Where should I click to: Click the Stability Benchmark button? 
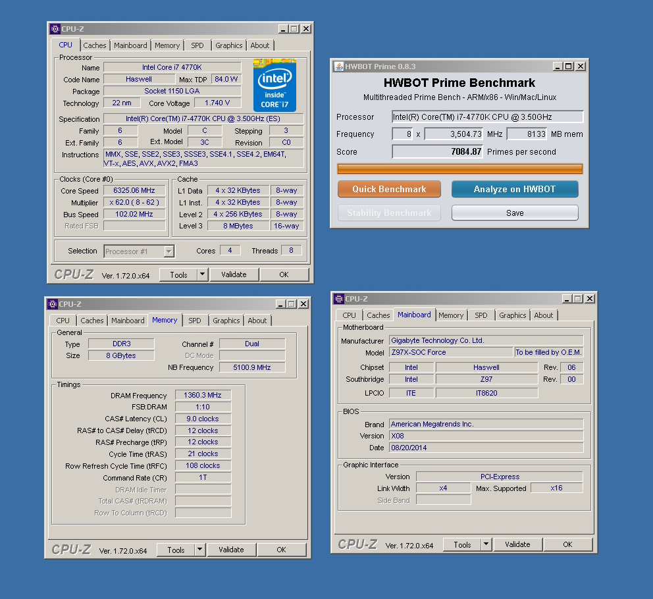(389, 213)
